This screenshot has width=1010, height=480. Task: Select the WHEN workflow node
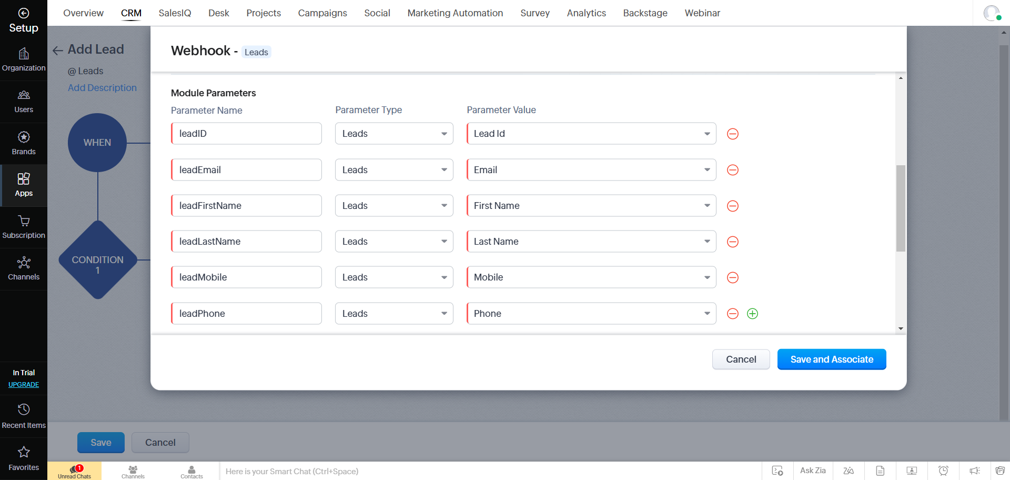pos(97,143)
